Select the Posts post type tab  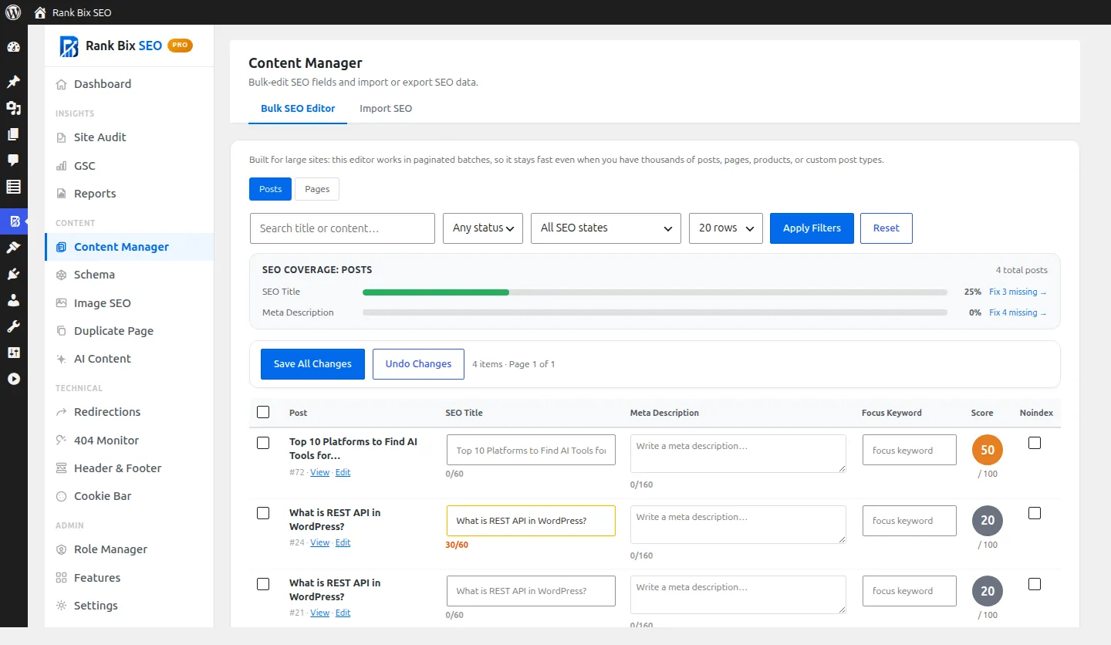(x=270, y=189)
